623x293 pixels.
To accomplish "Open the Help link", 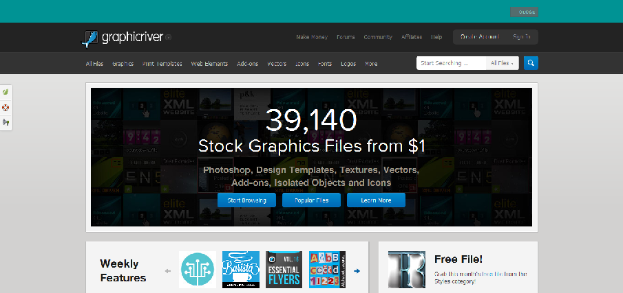I will (436, 37).
